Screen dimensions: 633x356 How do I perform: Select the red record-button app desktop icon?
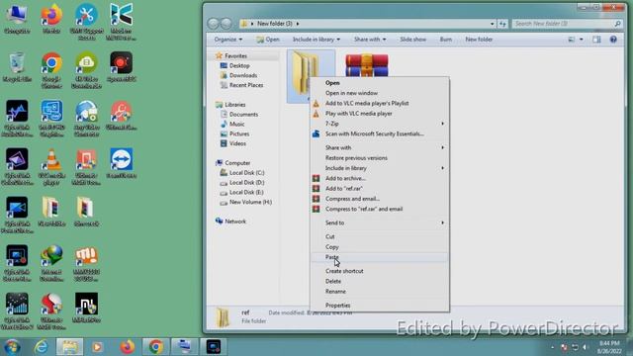click(x=121, y=67)
